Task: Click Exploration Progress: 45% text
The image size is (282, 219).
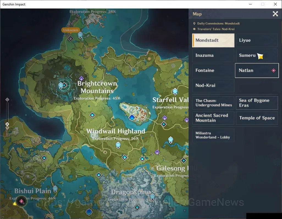Action: click(x=97, y=98)
